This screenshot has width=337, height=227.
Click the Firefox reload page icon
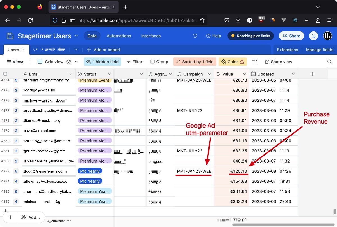30,20
